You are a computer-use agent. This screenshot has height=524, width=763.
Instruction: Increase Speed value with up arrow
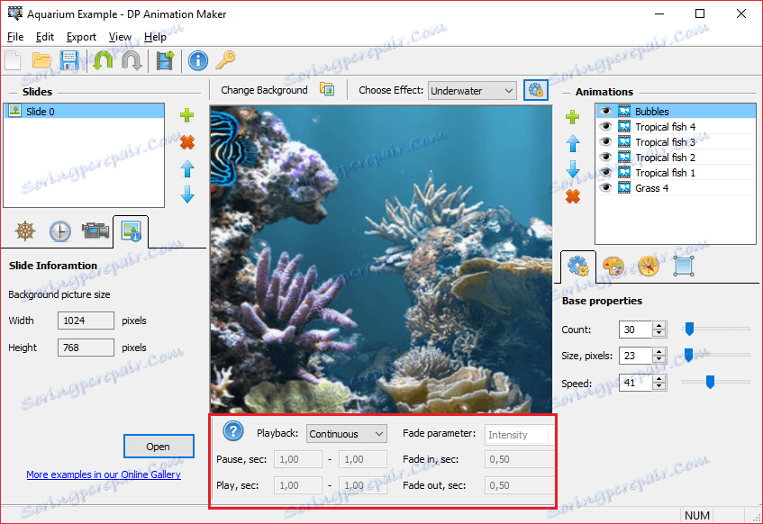659,379
